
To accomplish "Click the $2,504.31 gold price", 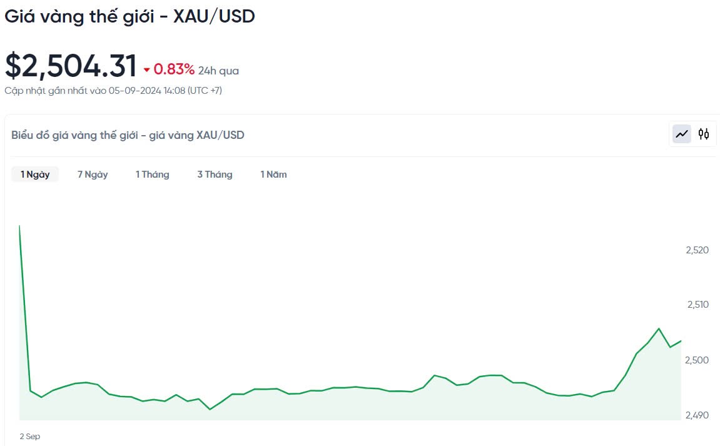I will tap(71, 66).
